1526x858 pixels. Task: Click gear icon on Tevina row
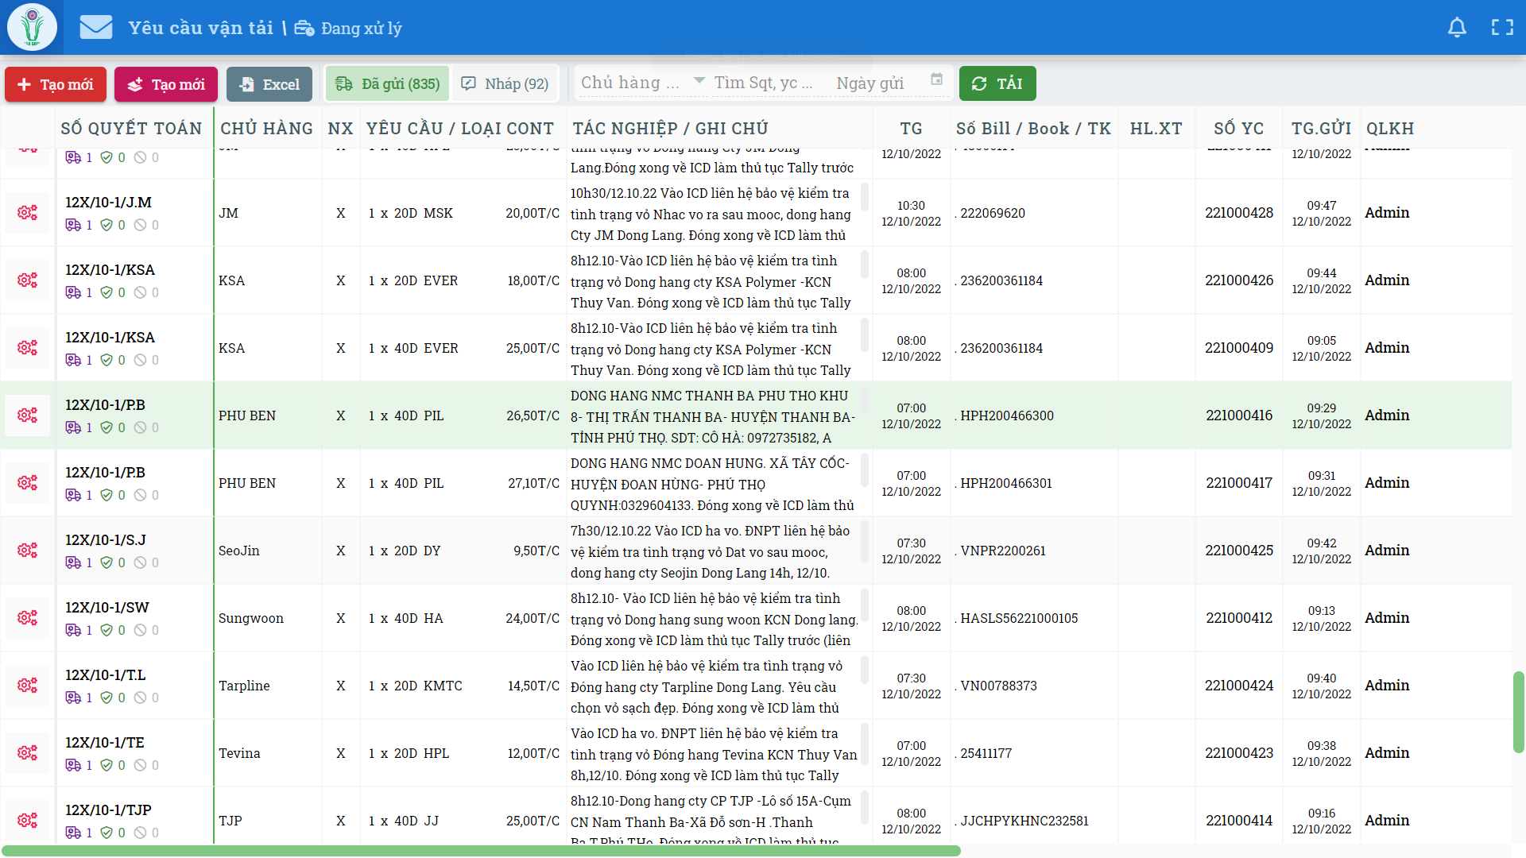28,753
